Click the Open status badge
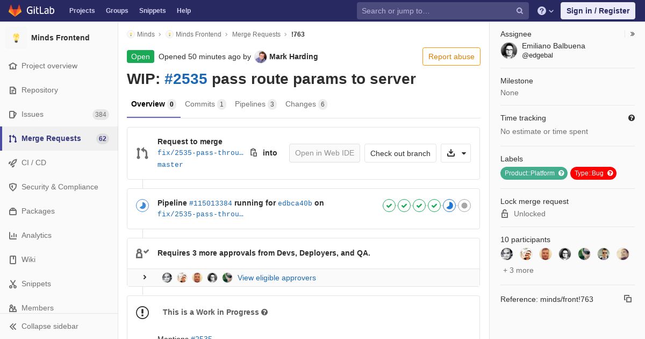This screenshot has width=645, height=339. (140, 56)
